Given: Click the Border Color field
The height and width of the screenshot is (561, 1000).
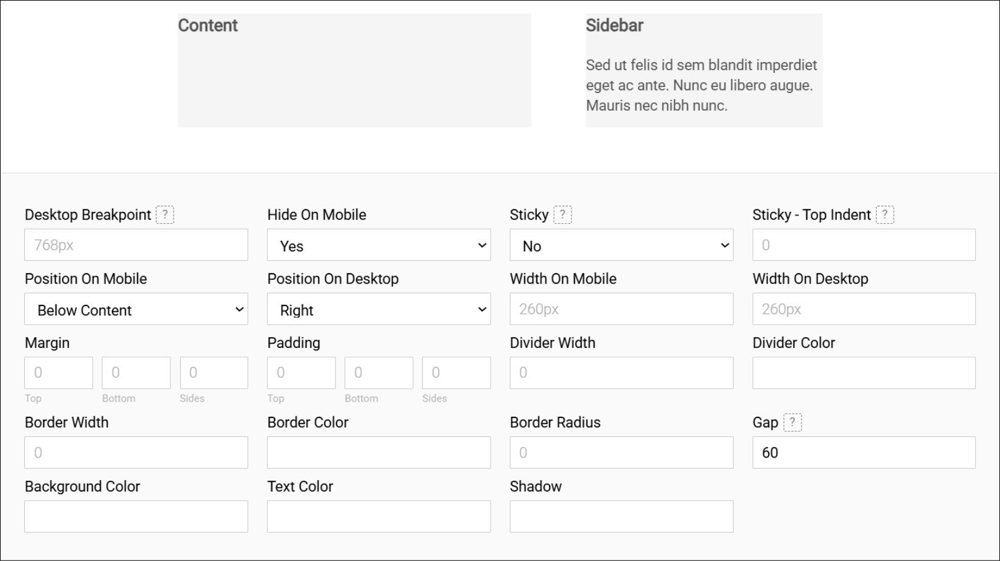Looking at the screenshot, I should pyautogui.click(x=379, y=452).
